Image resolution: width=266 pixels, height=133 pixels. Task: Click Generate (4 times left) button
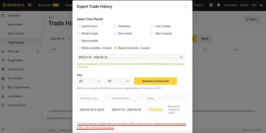pyautogui.click(x=155, y=81)
